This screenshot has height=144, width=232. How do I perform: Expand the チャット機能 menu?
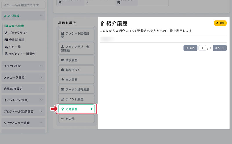click(23, 66)
